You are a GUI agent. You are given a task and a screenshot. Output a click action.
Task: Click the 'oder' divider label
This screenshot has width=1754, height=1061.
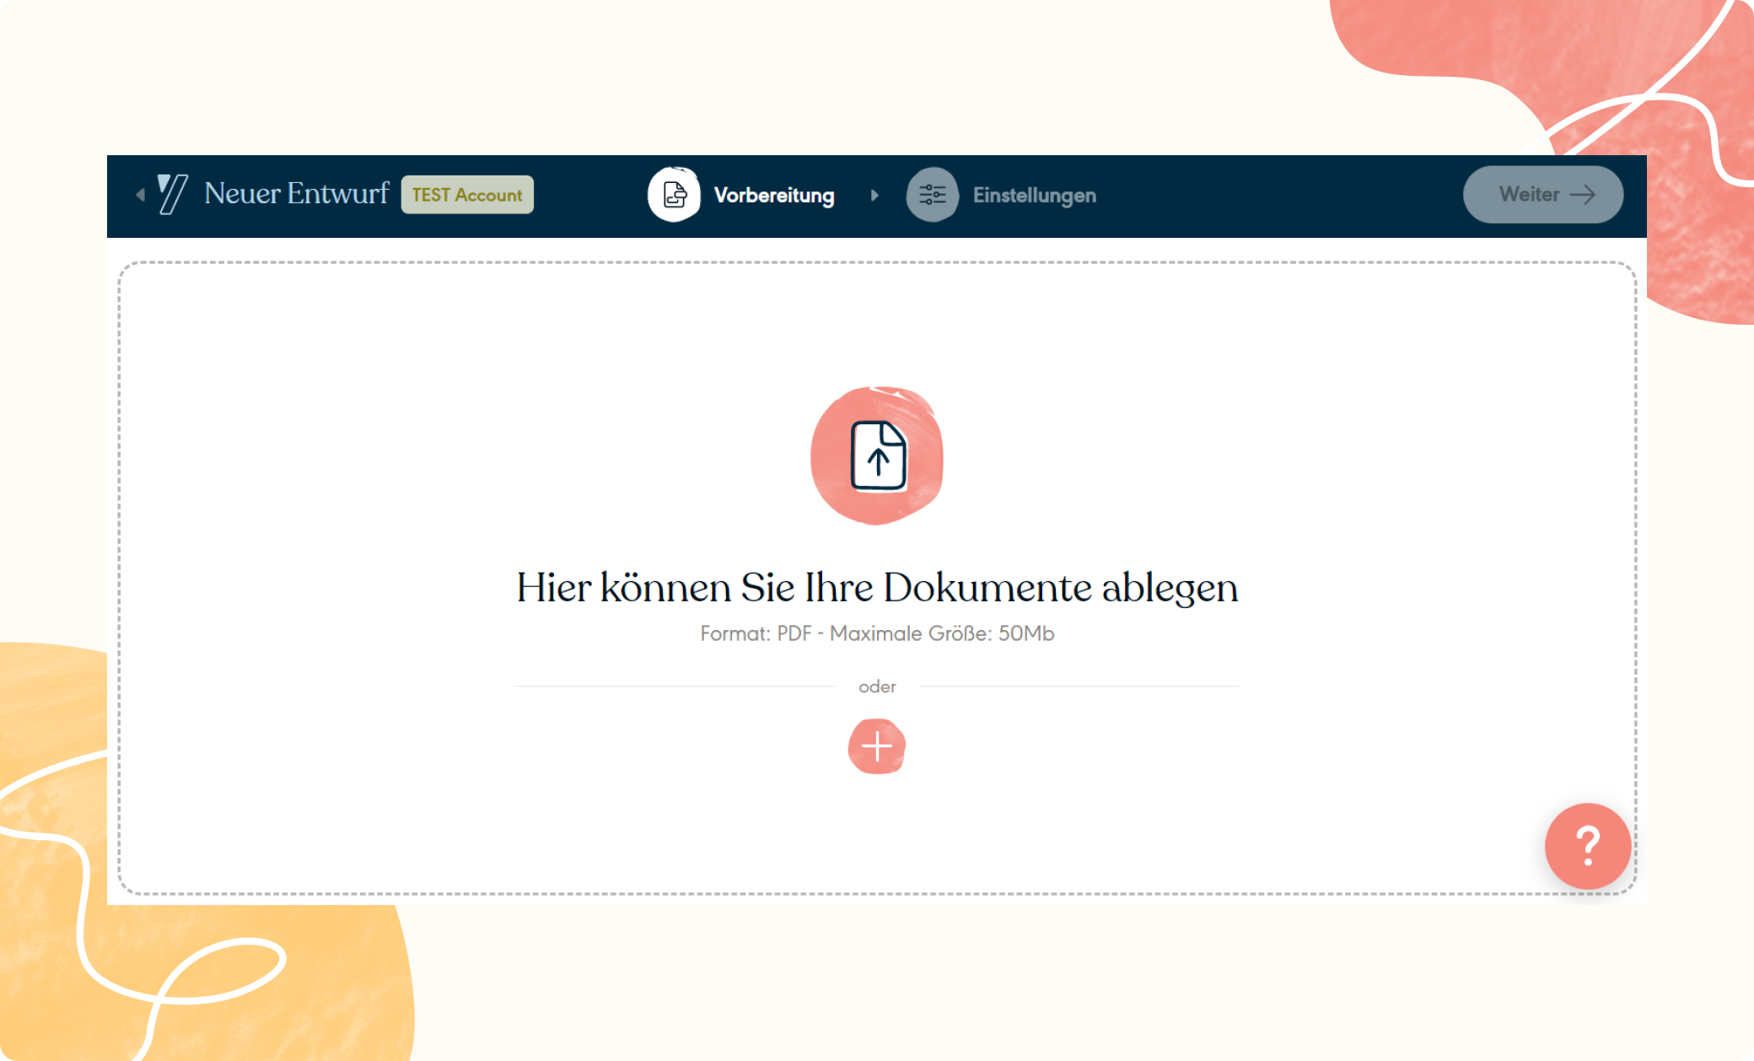point(877,687)
